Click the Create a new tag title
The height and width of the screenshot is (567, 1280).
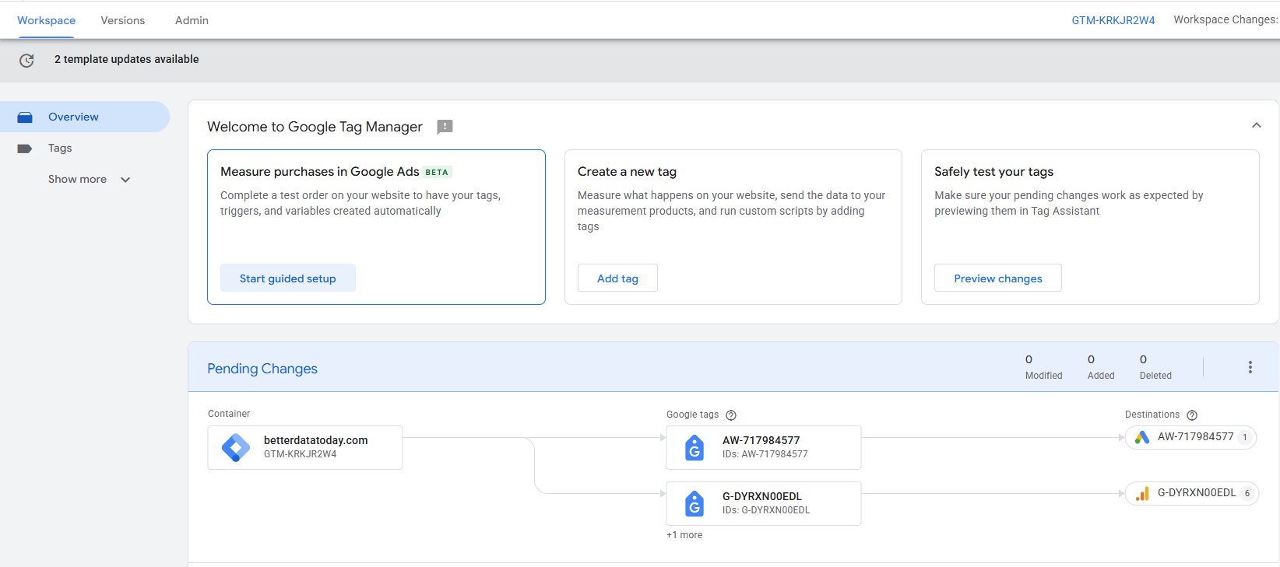(627, 172)
